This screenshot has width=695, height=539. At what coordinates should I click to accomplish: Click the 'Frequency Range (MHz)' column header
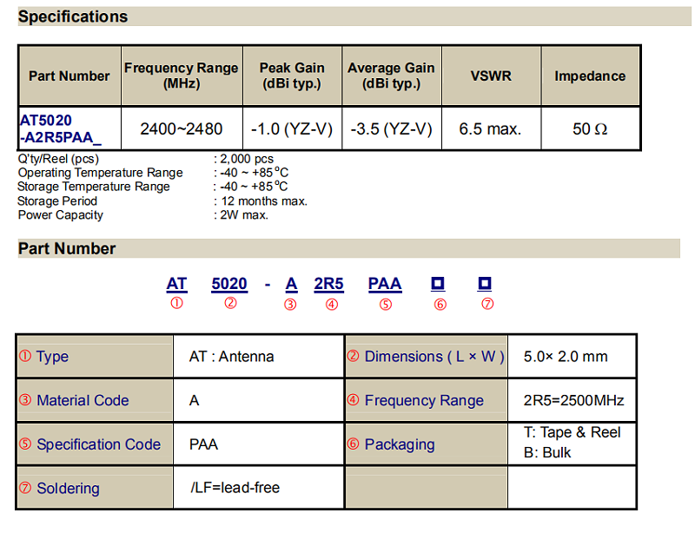[182, 76]
